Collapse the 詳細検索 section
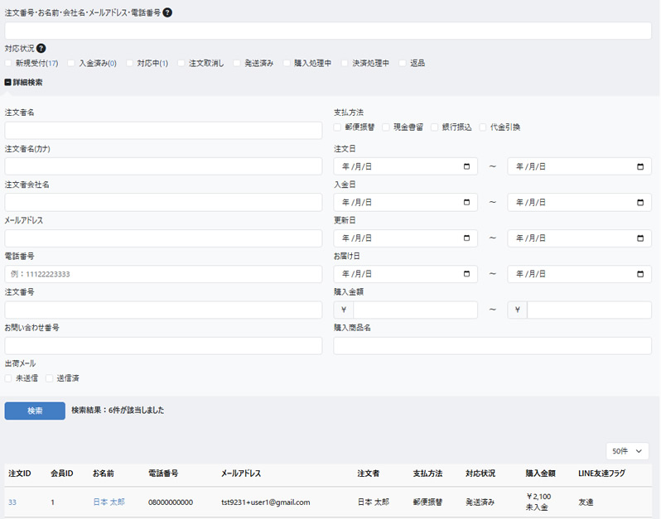 pyautogui.click(x=23, y=82)
